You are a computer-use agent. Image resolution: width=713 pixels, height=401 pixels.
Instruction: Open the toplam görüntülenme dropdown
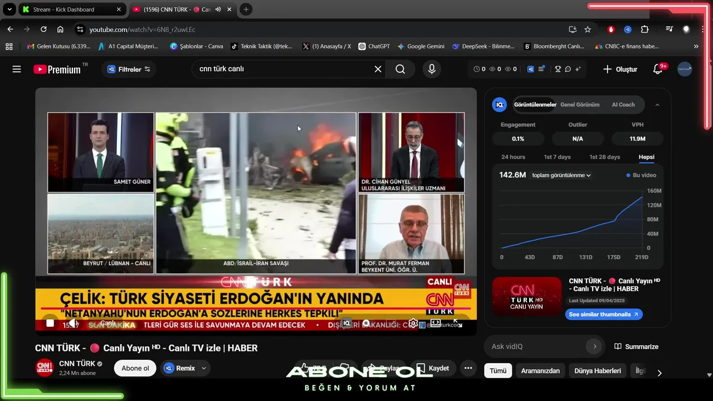point(561,175)
